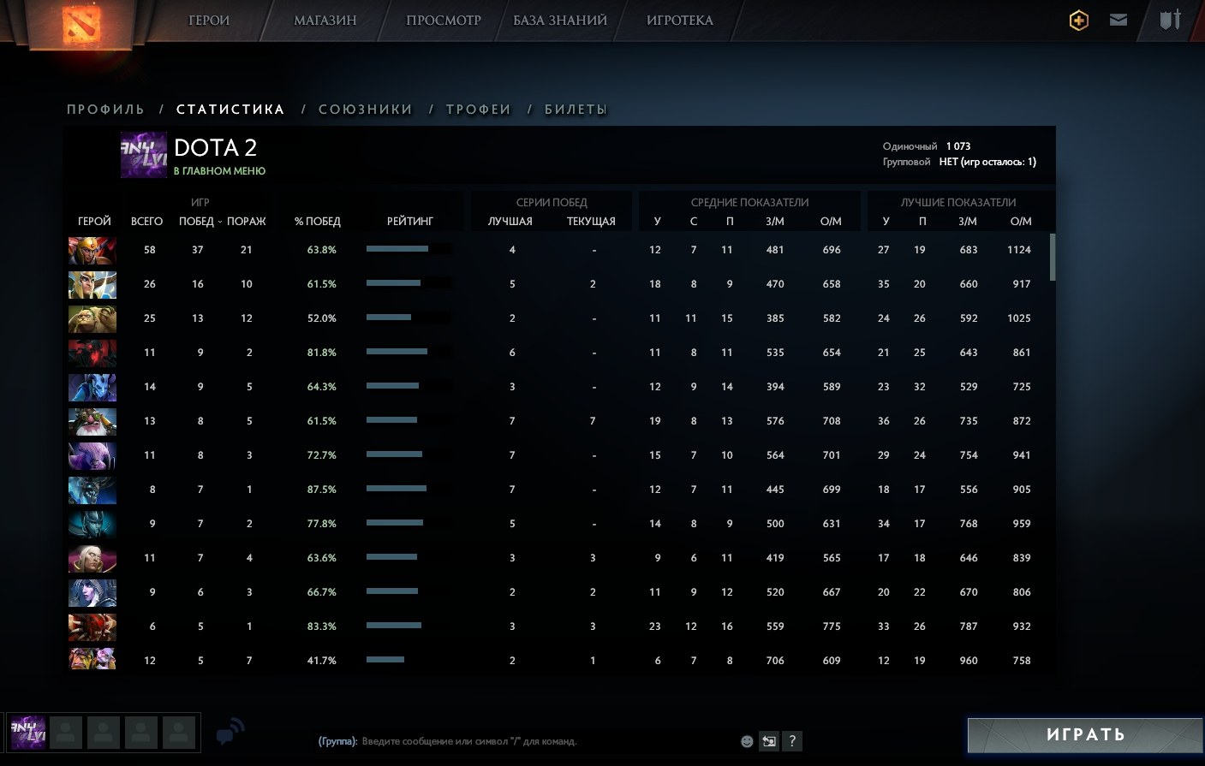Click solo rating value 1 073
Image resolution: width=1205 pixels, height=766 pixels.
(958, 146)
